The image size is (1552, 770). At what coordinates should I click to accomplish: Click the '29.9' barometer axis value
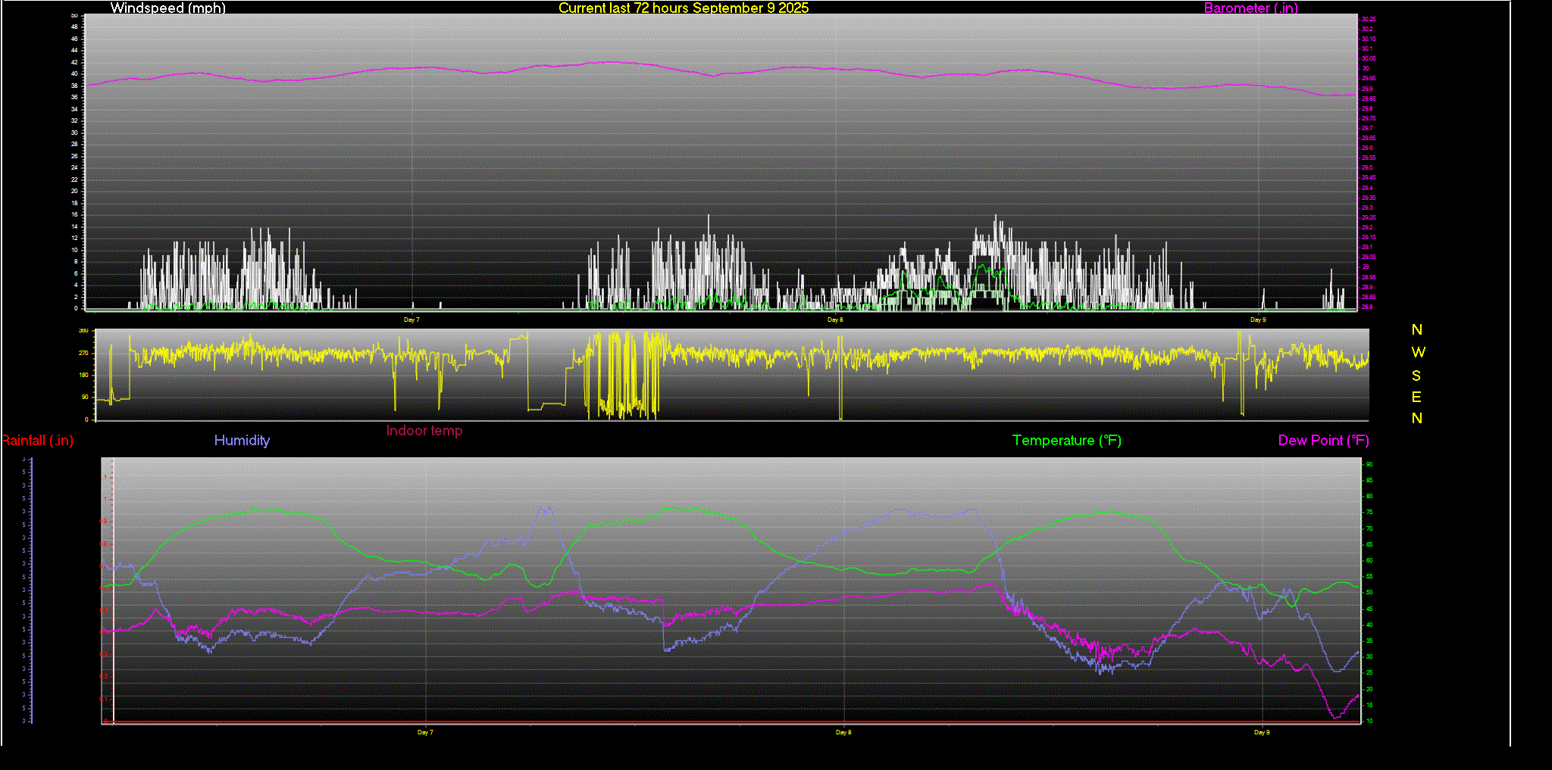(x=1367, y=89)
